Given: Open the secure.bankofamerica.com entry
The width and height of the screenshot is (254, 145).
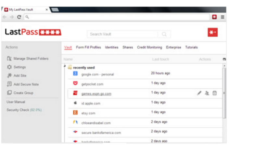Looking at the screenshot, I should point(101,133).
